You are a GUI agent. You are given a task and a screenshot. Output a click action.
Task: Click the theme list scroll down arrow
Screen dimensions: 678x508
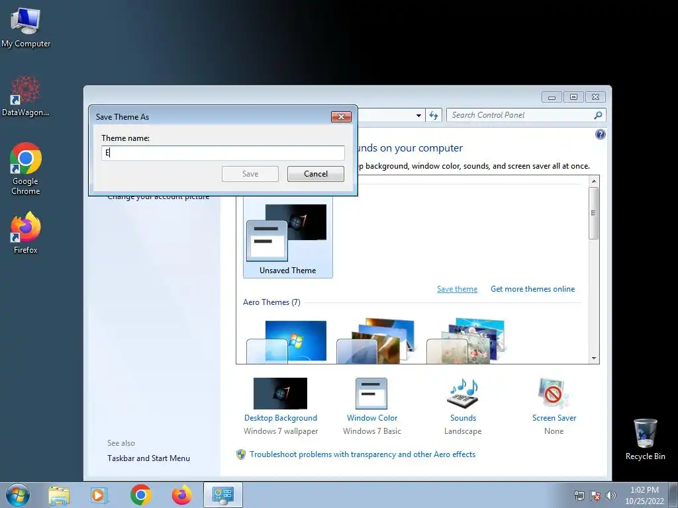point(594,358)
